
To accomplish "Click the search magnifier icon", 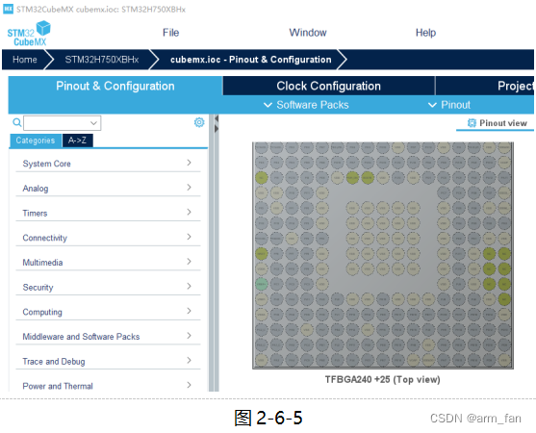I will click(16, 122).
